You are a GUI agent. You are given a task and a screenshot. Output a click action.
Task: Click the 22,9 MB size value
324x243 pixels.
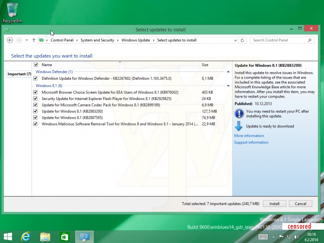208,124
